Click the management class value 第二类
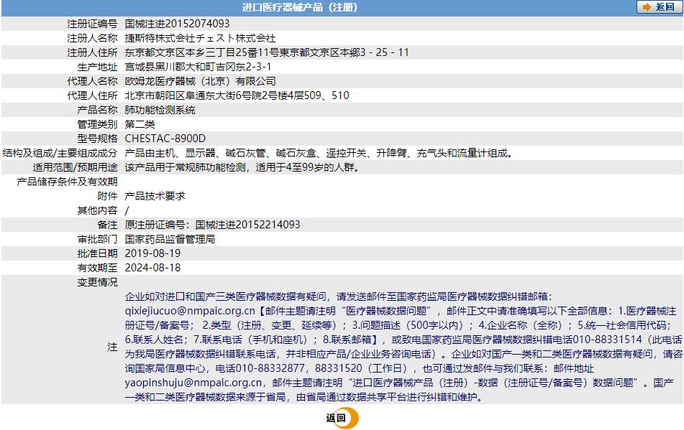 [140, 124]
